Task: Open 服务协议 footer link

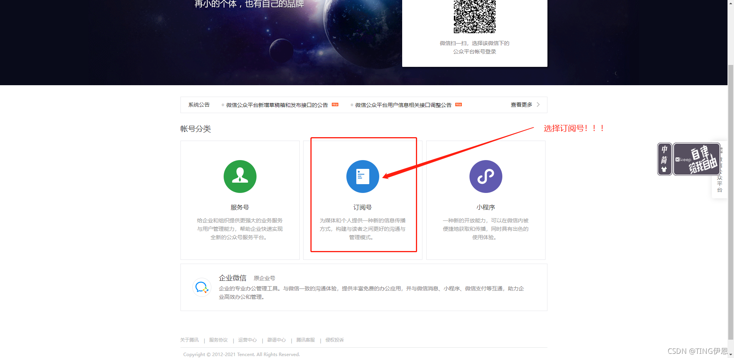Action: coord(218,340)
